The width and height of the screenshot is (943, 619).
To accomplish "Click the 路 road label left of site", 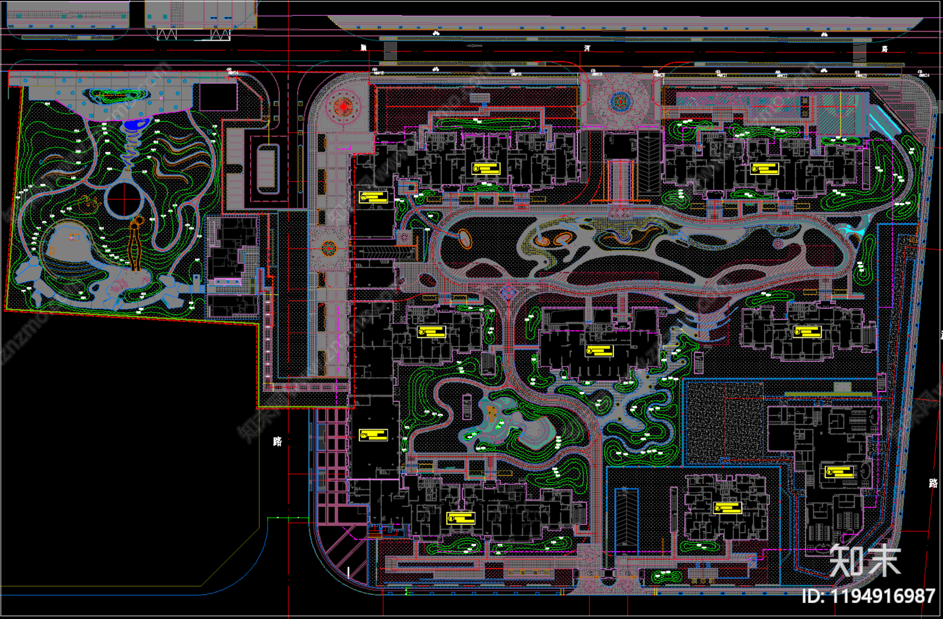I will tap(278, 442).
